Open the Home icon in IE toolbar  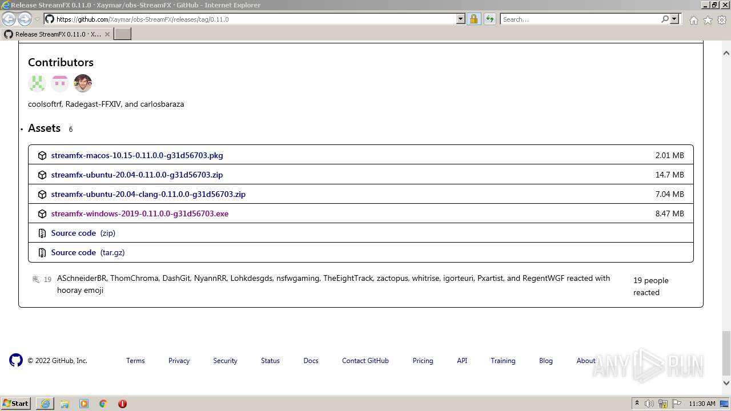[693, 20]
